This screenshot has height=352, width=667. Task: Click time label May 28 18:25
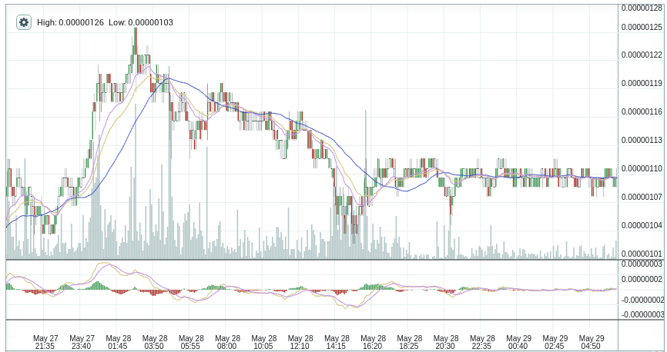tap(410, 342)
